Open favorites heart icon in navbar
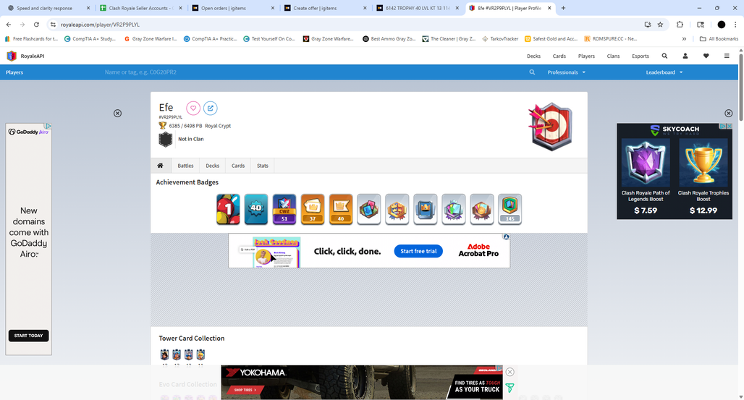The width and height of the screenshot is (744, 400). [706, 56]
